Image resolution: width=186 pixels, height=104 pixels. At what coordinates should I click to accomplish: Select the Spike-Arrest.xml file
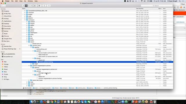point(43,55)
